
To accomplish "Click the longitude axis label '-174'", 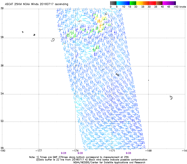I will click(75, 151).
